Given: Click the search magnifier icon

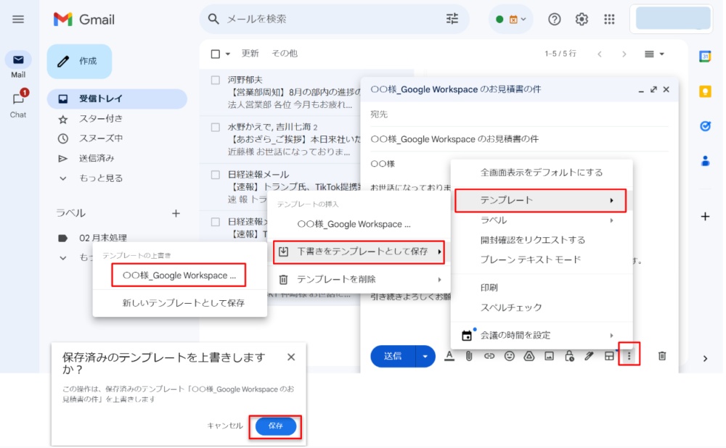Looking at the screenshot, I should click(213, 19).
